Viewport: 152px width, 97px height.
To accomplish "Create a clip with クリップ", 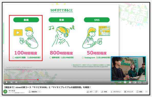I will coord(128,92).
